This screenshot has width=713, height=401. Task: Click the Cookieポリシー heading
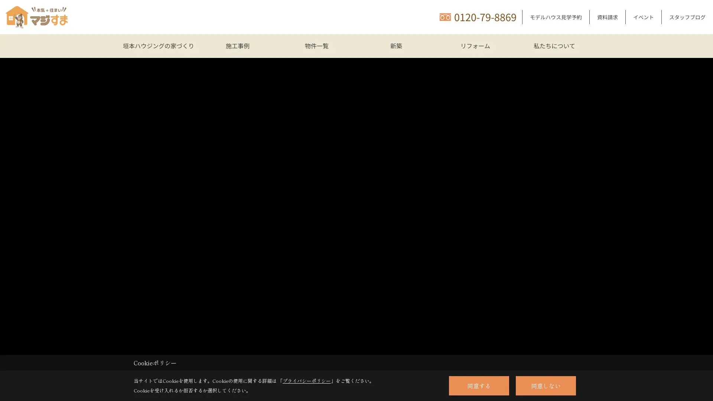155,363
